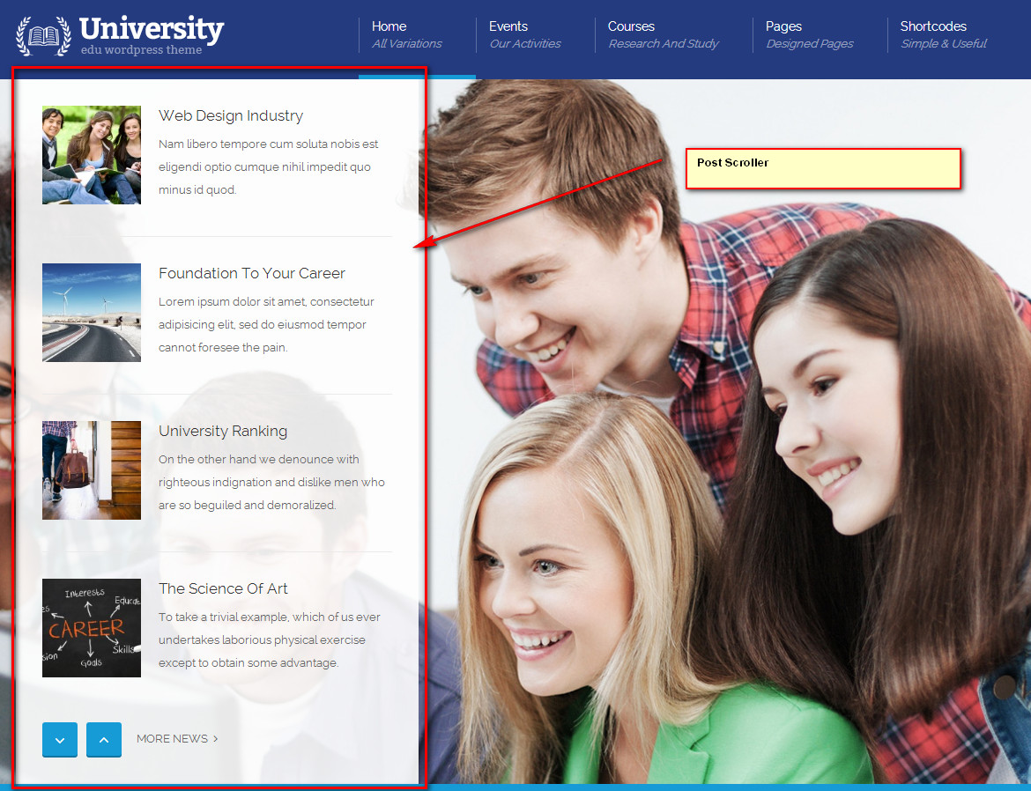Open the Events menu
This screenshot has width=1031, height=791.
[508, 26]
